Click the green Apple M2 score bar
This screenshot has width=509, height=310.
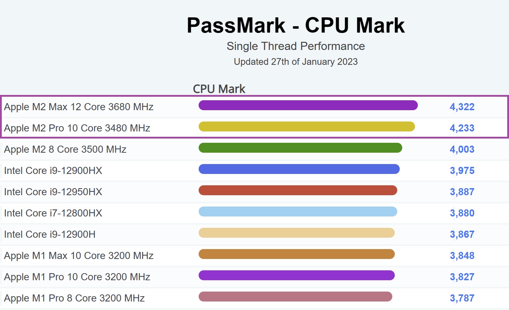click(x=300, y=148)
